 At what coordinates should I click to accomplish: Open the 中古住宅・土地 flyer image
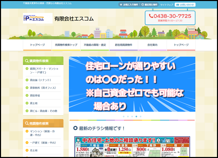[132, 147]
